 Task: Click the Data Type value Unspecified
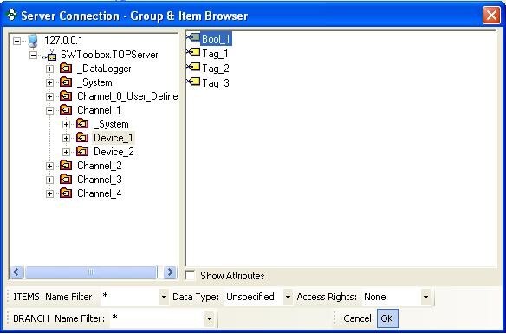250,297
